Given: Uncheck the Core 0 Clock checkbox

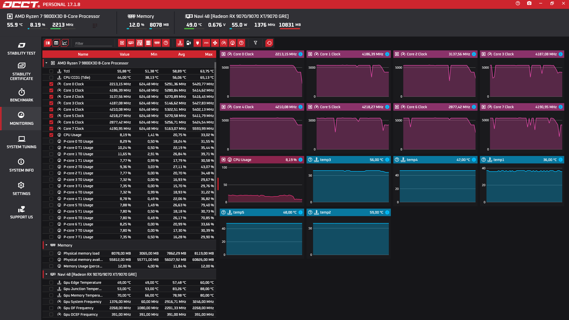Looking at the screenshot, I should tap(51, 84).
